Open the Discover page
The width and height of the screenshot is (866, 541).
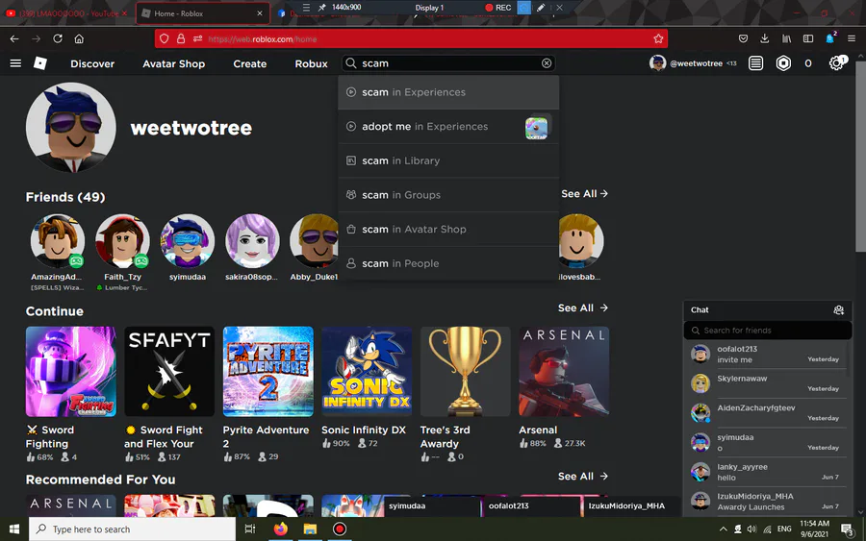92,63
